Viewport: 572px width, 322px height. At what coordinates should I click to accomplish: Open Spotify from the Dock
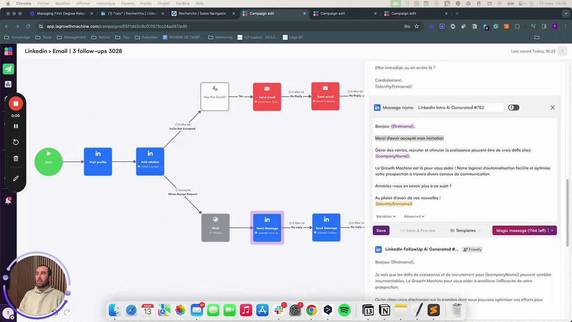point(344,310)
